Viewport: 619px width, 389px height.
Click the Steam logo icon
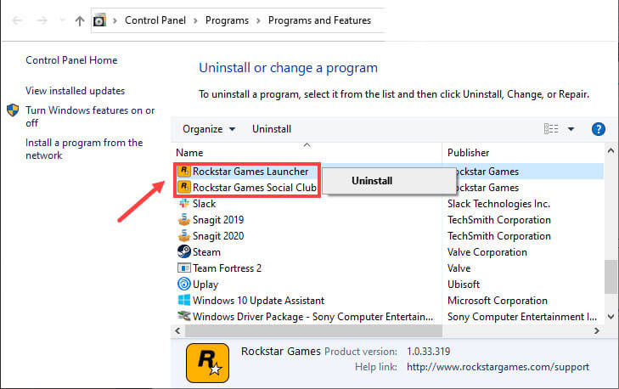click(184, 251)
